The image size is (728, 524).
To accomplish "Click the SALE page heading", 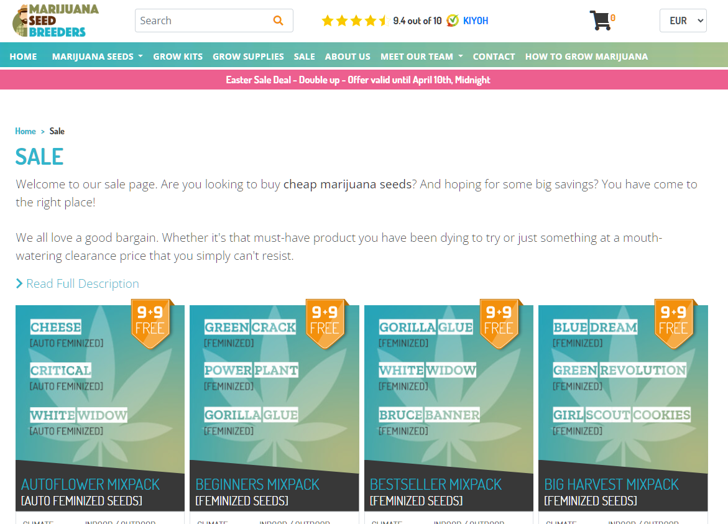I will click(x=39, y=157).
